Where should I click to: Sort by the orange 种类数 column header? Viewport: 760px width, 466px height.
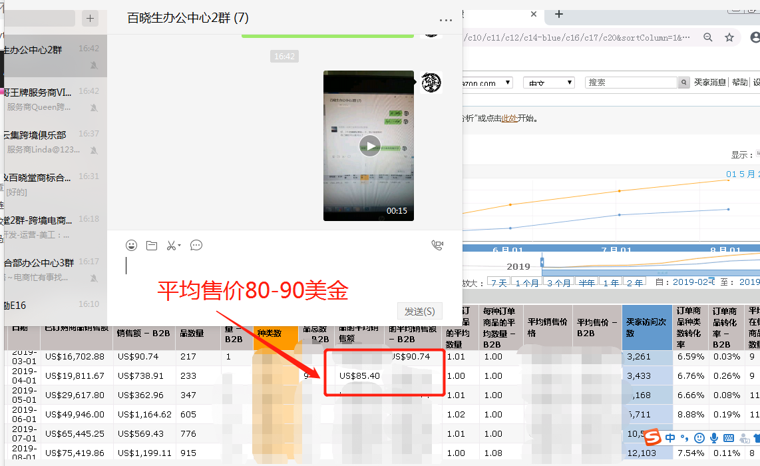point(275,337)
